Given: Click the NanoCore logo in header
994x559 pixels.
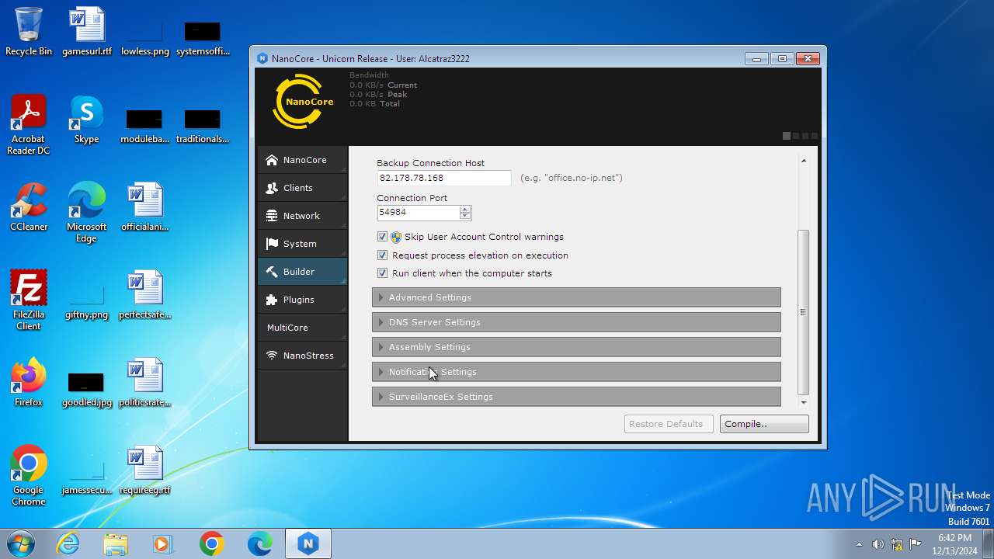Looking at the screenshot, I should (x=303, y=101).
